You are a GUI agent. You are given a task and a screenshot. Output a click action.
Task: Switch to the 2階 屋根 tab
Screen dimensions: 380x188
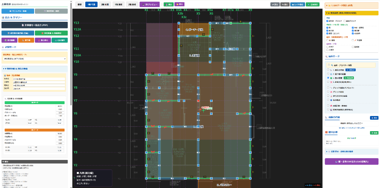coord(132,4)
